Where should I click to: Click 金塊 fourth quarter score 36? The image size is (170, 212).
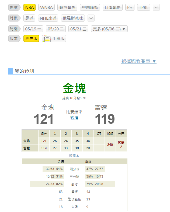click(88, 141)
